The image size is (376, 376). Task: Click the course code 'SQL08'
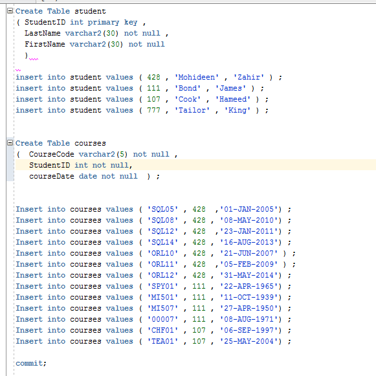(162, 221)
